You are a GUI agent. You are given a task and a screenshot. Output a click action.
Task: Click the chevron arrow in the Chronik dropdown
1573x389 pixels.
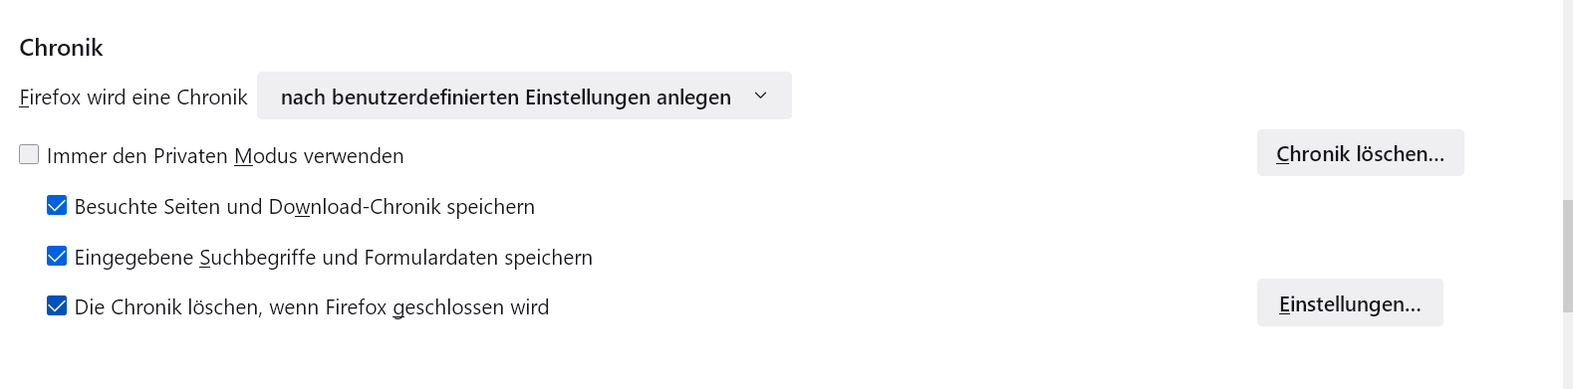click(761, 96)
